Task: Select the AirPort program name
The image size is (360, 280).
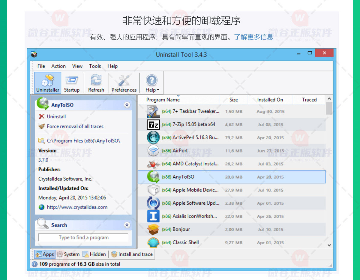Action: tap(180, 151)
